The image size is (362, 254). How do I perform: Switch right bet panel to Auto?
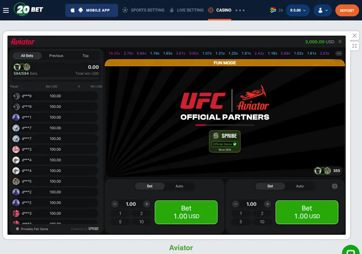[300, 186]
